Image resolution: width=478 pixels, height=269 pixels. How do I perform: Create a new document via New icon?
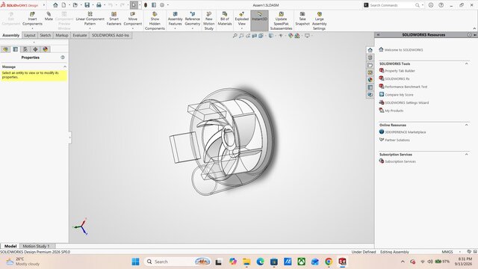point(63,5)
